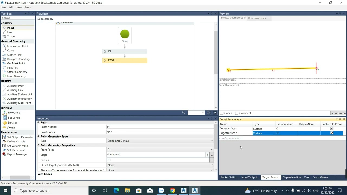This screenshot has height=195, width=347.
Task: Open Google Chrome from the taskbar
Action: (172, 190)
